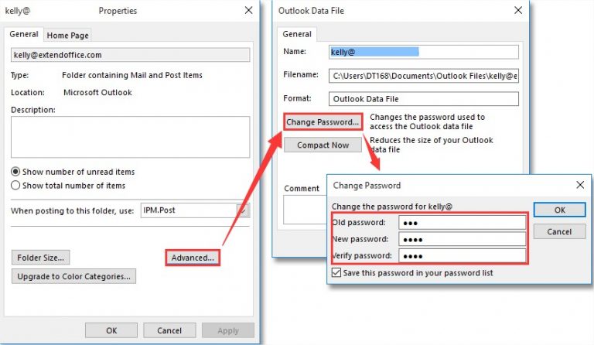Viewport: 594px width, 345px height.
Task: Close the Outlook Data File dialog
Action: [518, 10]
